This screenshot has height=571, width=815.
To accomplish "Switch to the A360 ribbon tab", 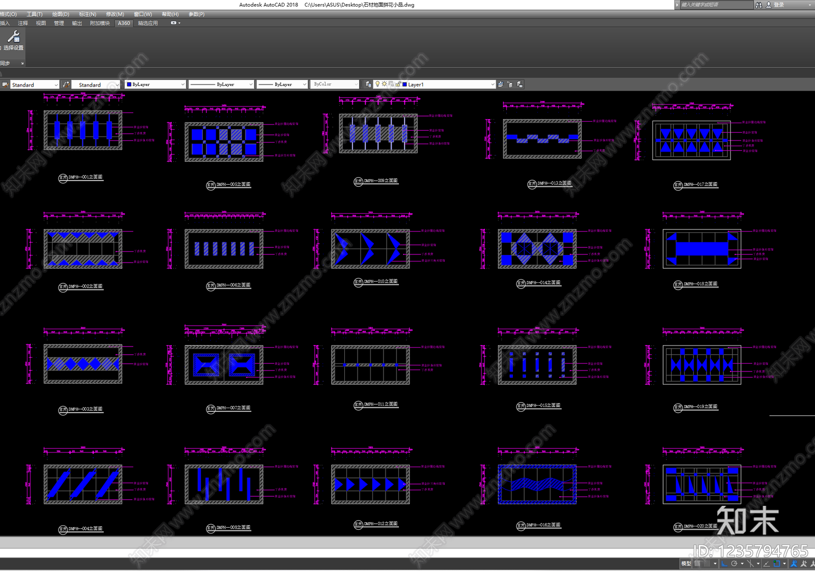I will [124, 23].
